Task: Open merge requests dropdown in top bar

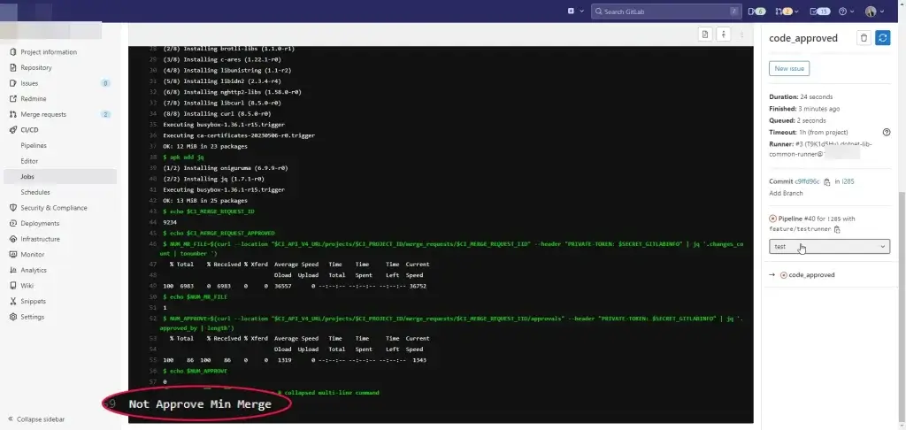Action: (x=789, y=12)
